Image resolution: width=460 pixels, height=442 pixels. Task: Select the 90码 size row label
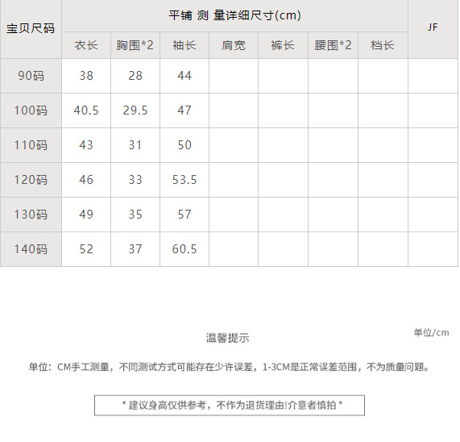coord(31,76)
